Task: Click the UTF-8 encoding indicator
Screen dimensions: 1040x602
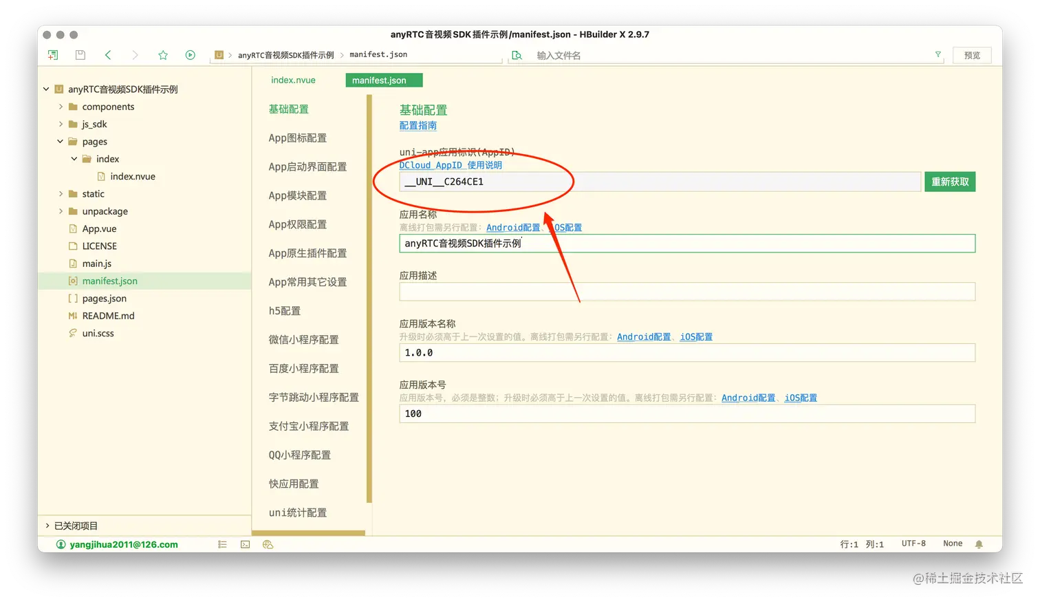Action: 913,544
